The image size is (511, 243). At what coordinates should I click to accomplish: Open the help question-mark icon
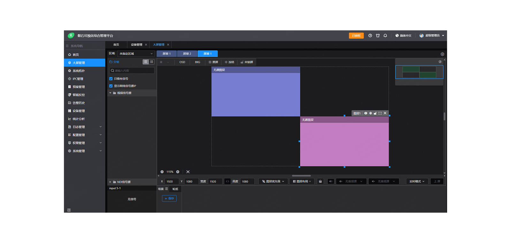[370, 36]
